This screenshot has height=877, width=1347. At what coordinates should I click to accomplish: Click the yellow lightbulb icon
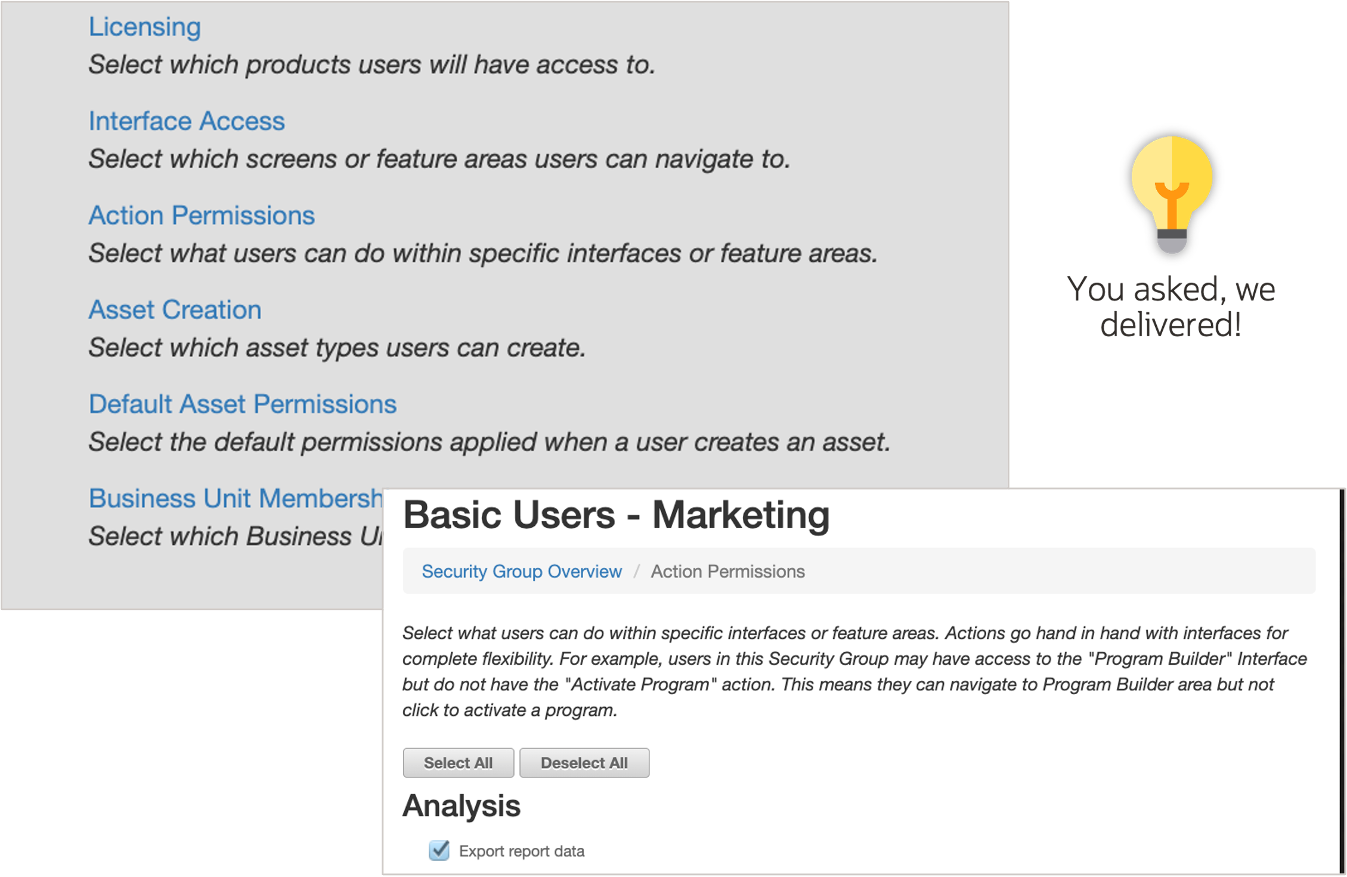1172,194
